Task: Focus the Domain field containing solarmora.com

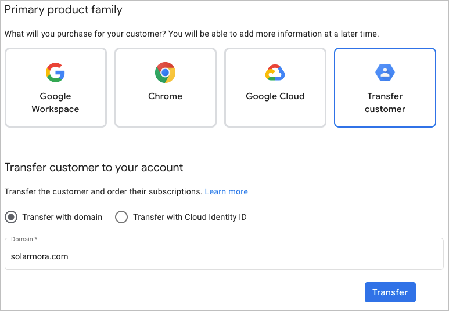Action: pos(224,254)
